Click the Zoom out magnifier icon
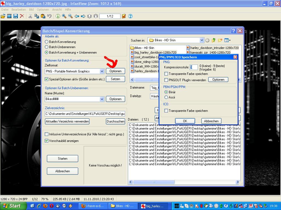The width and height of the screenshot is (281, 210). click(71, 16)
